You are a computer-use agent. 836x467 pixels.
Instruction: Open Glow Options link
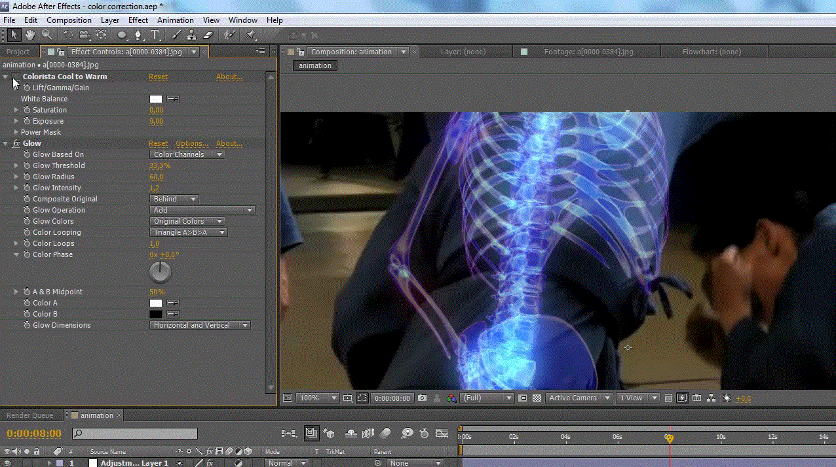click(191, 143)
